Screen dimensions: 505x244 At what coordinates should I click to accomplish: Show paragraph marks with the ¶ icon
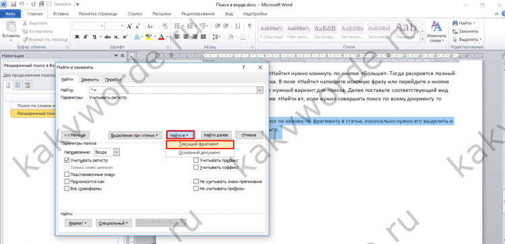[249, 26]
